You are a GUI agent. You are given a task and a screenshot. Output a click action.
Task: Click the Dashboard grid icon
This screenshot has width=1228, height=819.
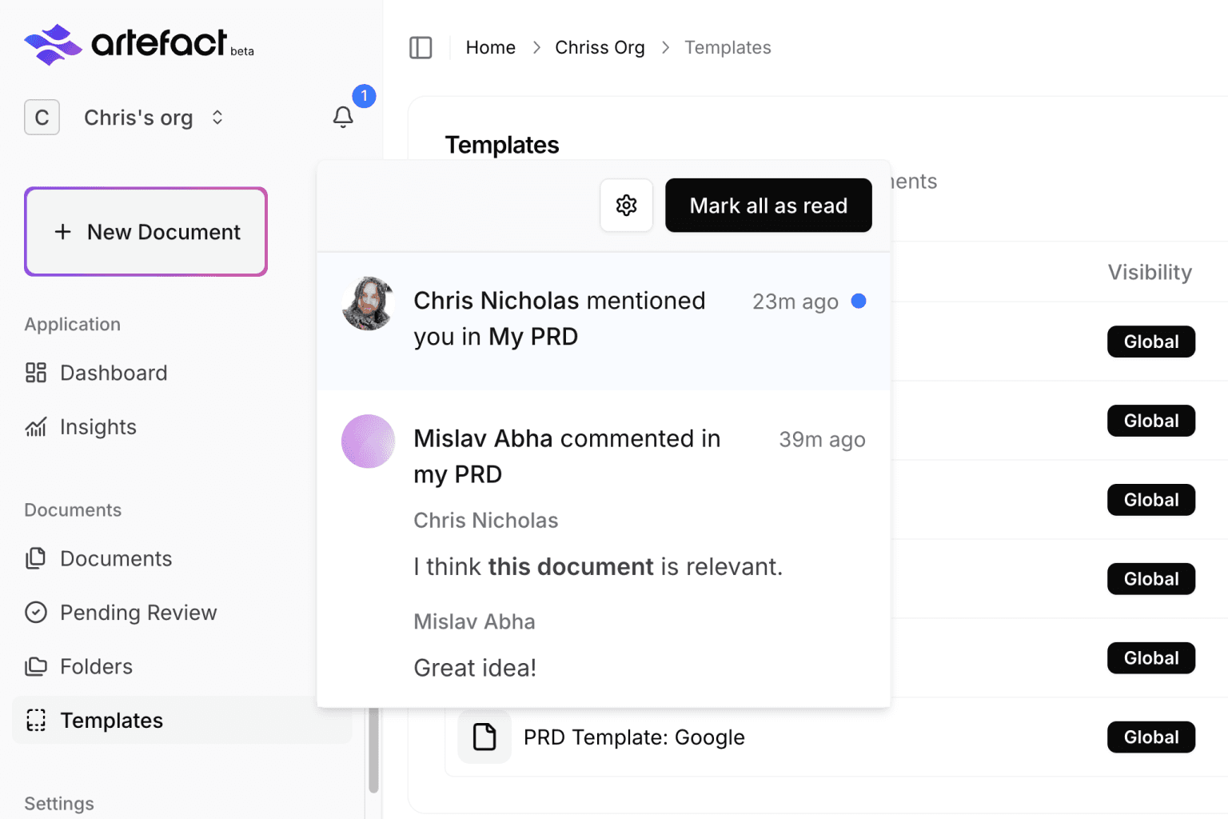pos(36,373)
